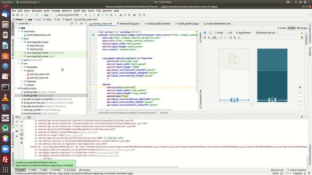312x175 pixels.
Task: Open the Event Log
Action: [x=277, y=170]
